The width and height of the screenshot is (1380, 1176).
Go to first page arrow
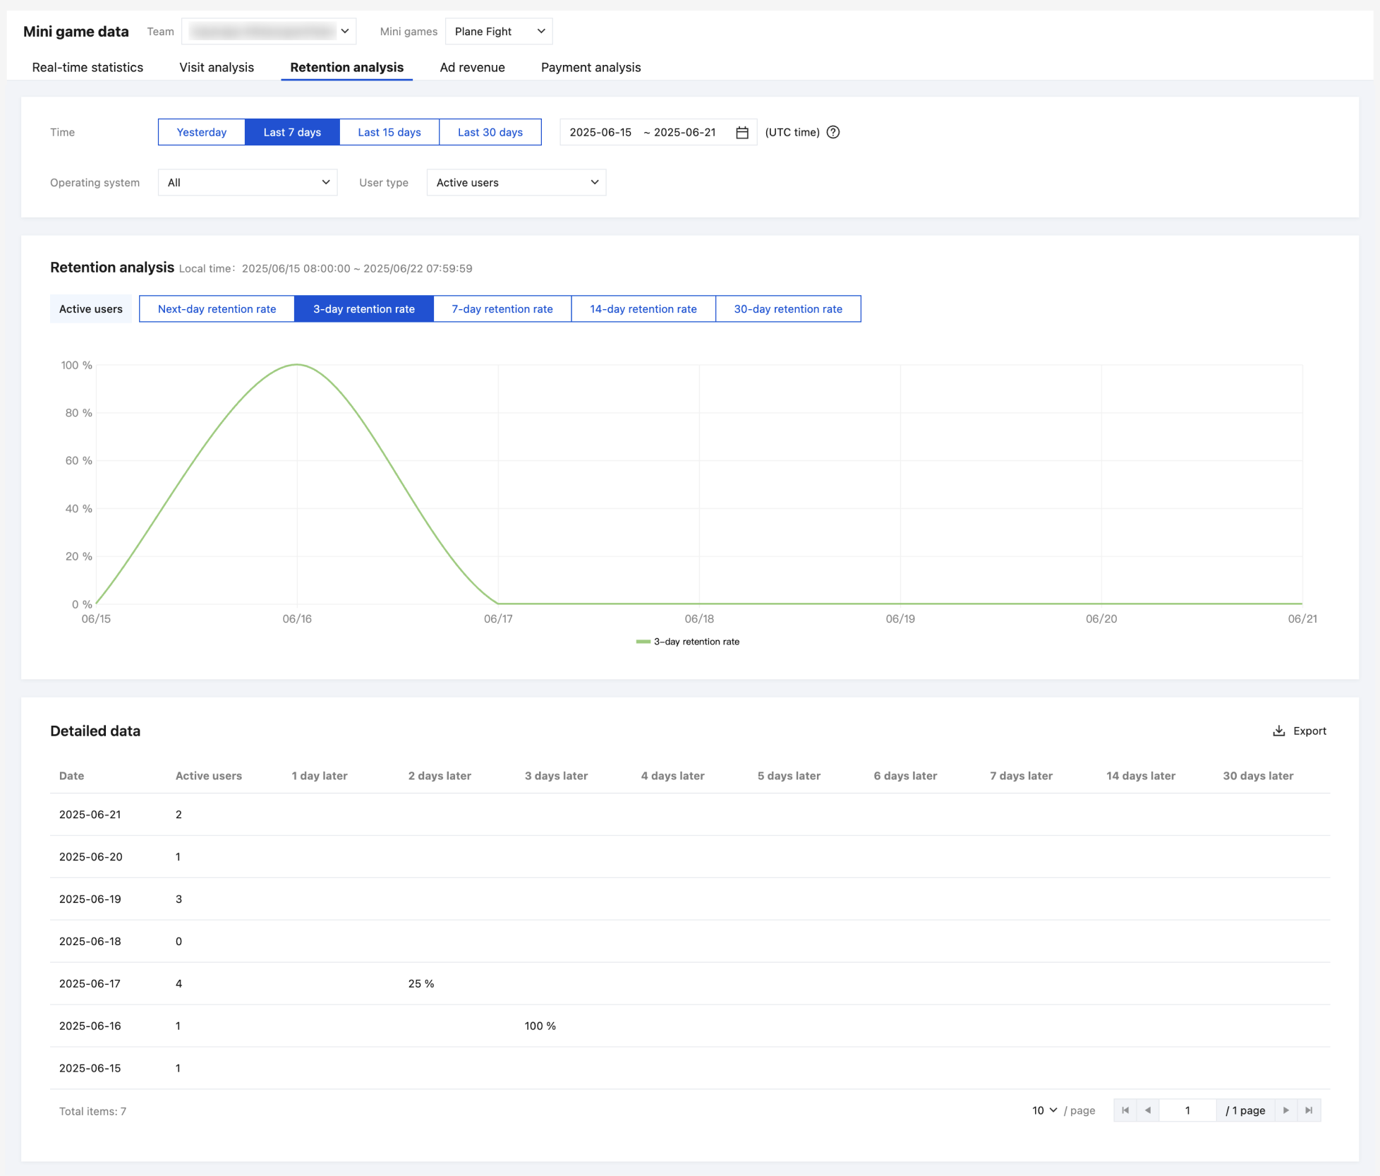pos(1125,1110)
